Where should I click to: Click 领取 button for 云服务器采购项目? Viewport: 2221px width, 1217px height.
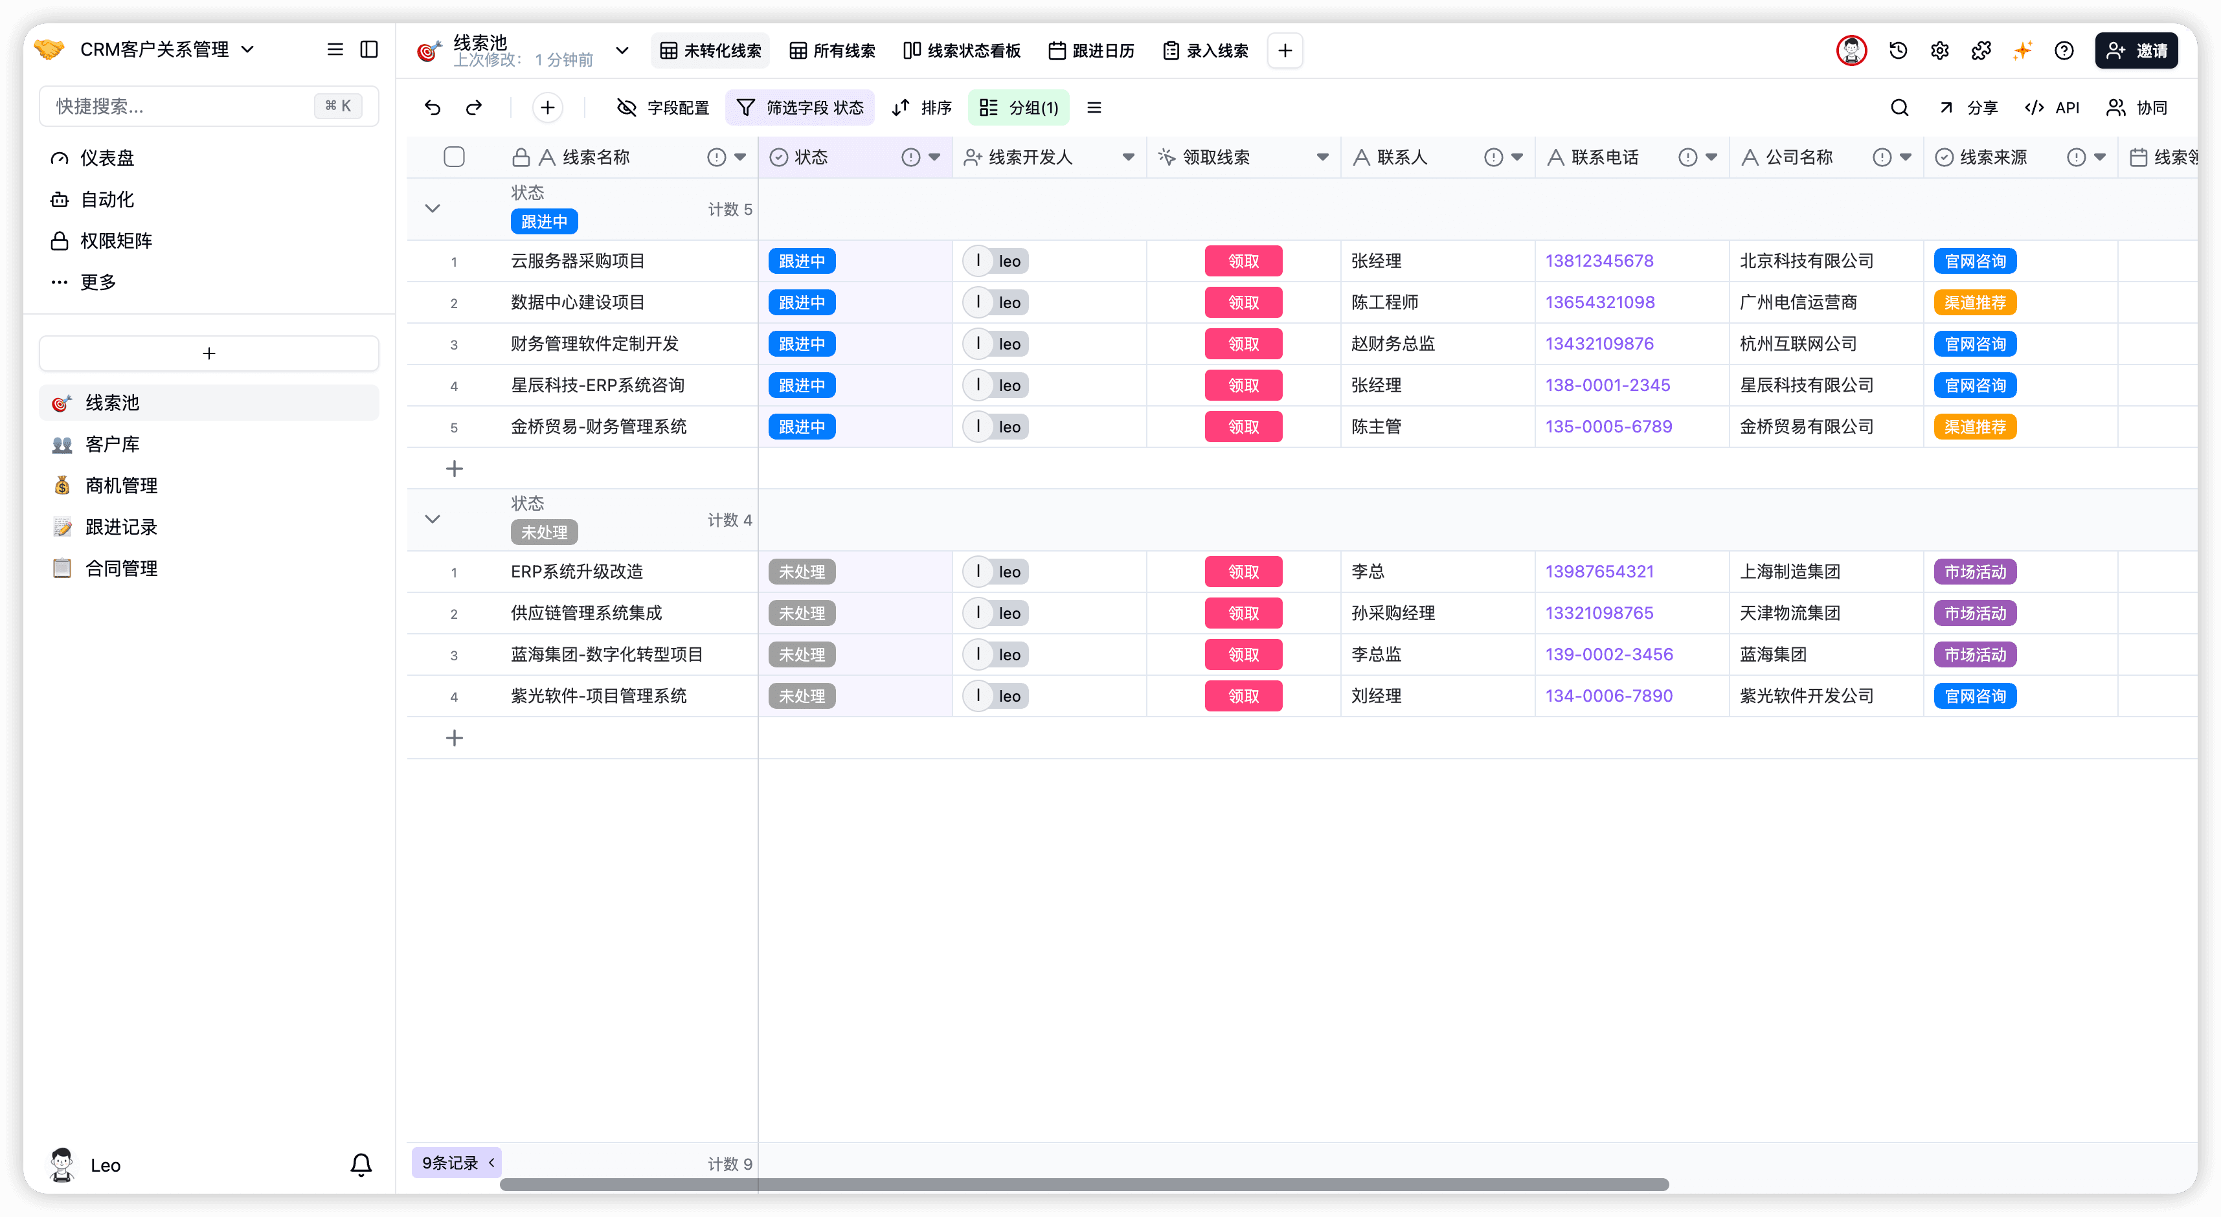[x=1243, y=261]
